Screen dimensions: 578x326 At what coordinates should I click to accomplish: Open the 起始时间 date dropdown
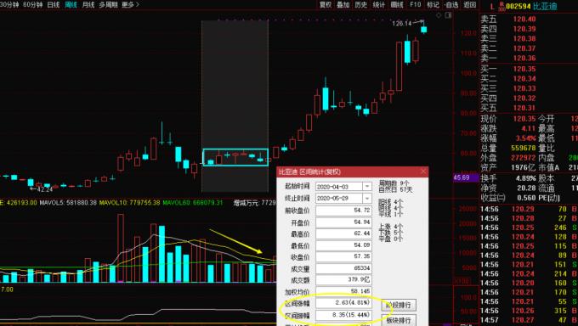click(x=367, y=187)
